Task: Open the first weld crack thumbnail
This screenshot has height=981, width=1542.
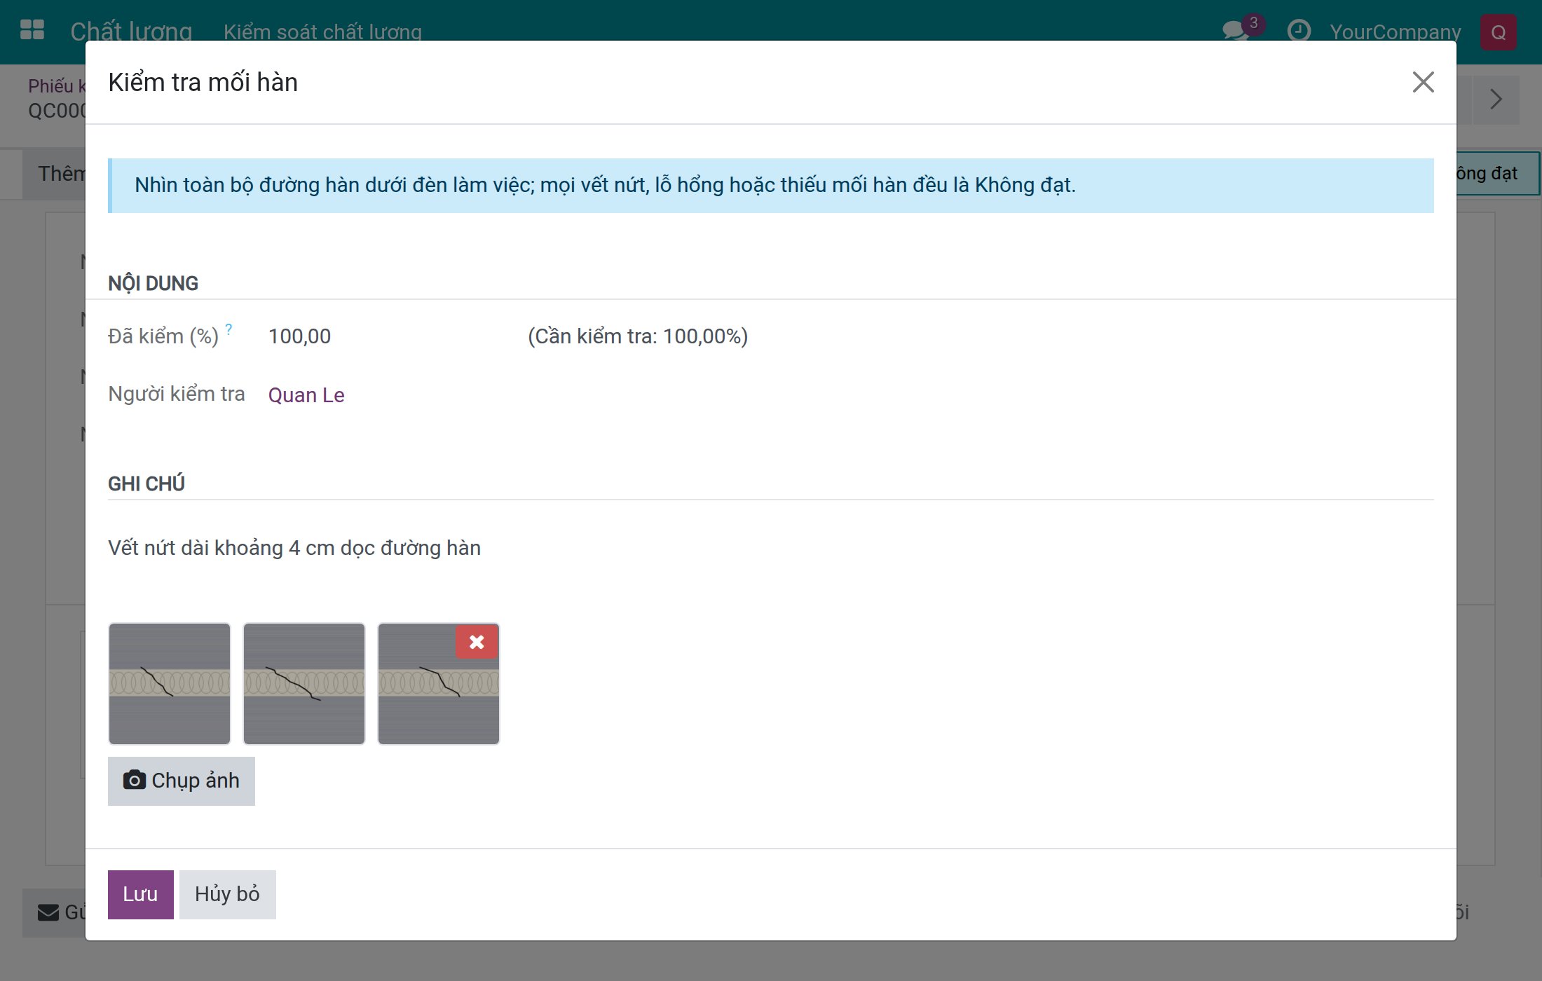Action: click(170, 684)
